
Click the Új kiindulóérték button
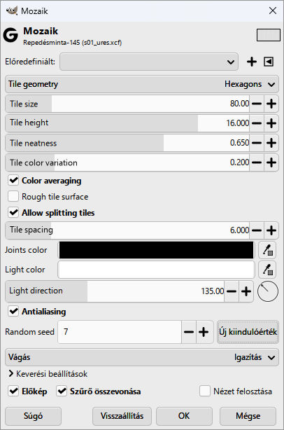pos(248,332)
